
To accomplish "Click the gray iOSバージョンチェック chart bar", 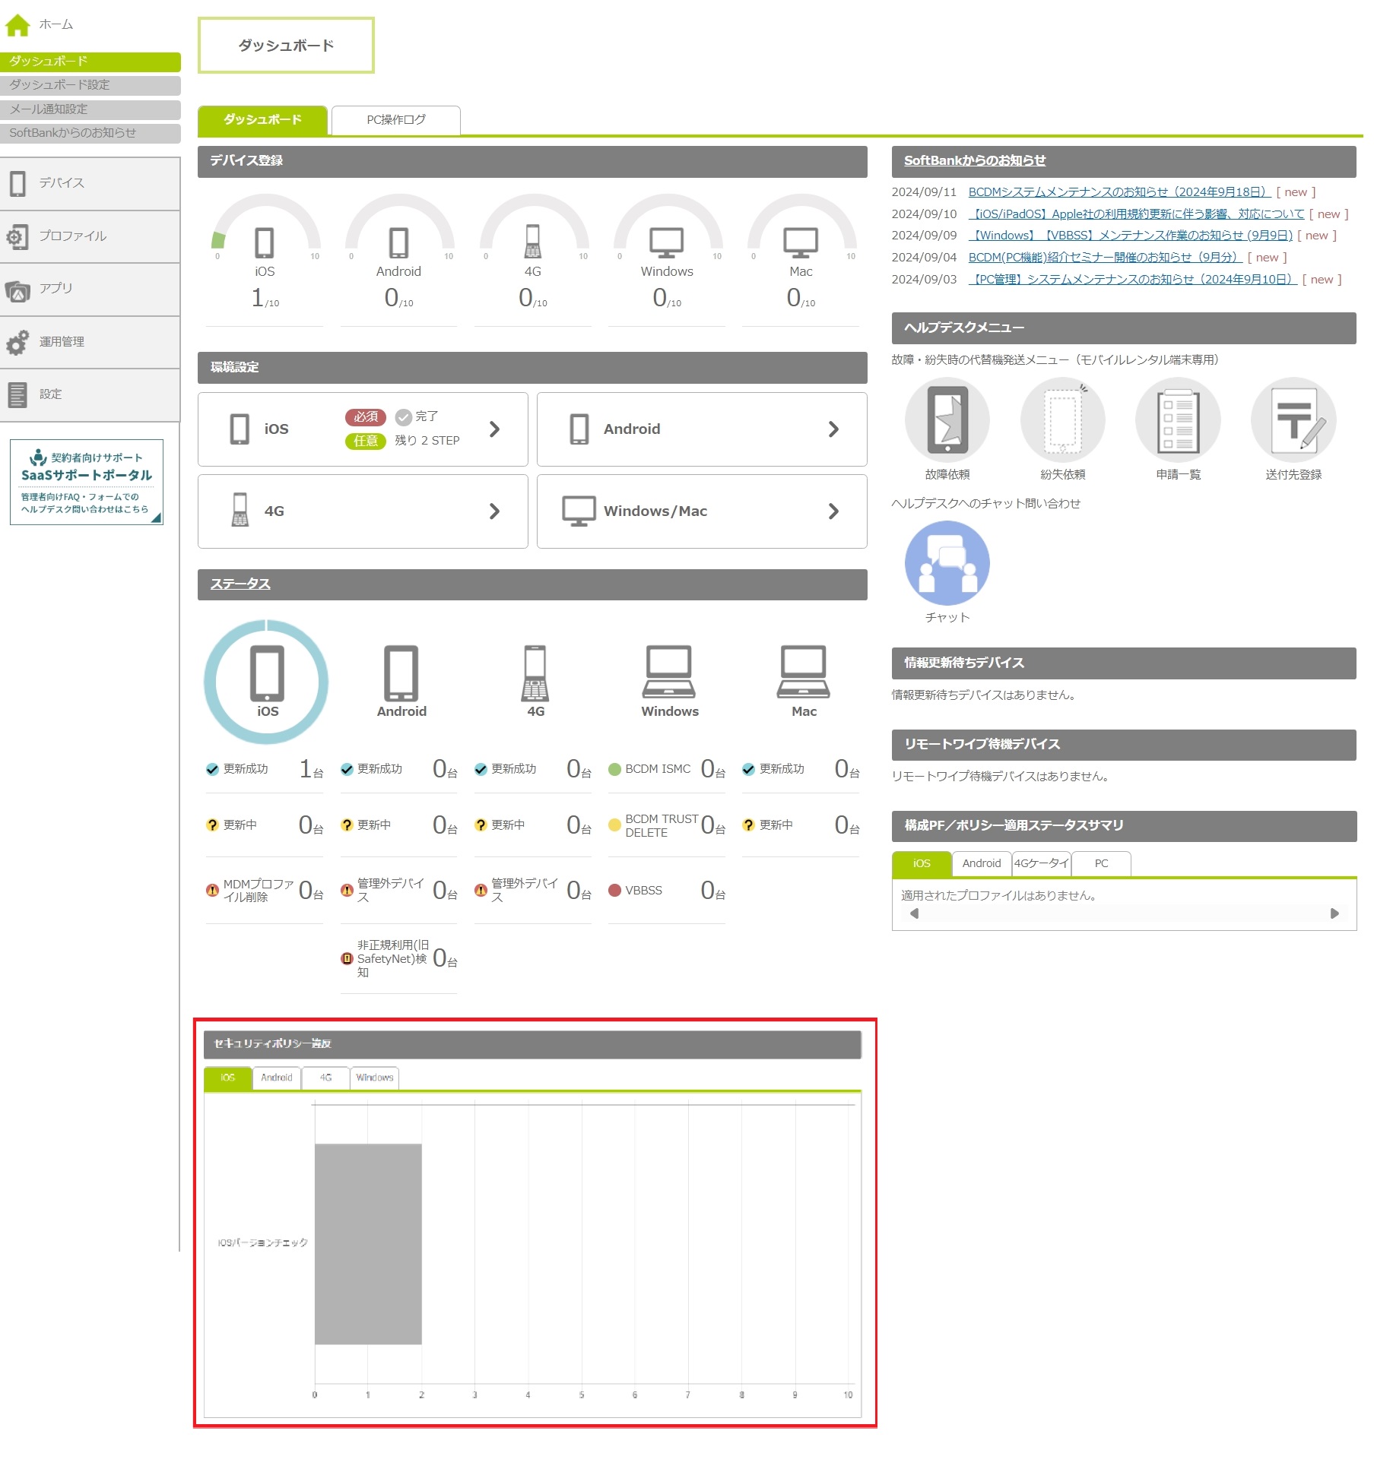I will pos(368,1243).
